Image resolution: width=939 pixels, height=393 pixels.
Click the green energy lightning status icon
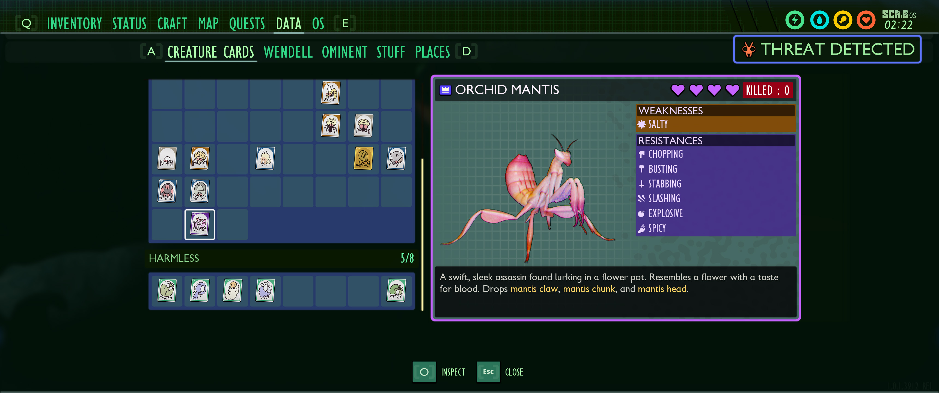click(x=795, y=20)
